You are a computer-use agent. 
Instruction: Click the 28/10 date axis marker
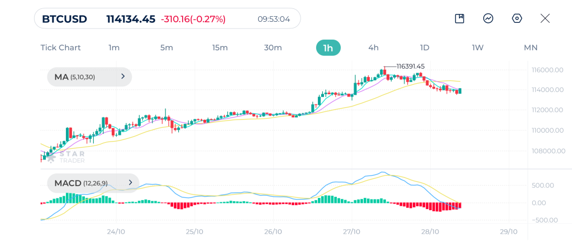(430, 231)
